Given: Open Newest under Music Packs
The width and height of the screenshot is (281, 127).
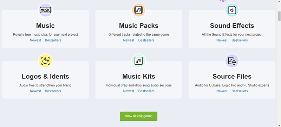Looking at the screenshot, I should [x=129, y=40].
